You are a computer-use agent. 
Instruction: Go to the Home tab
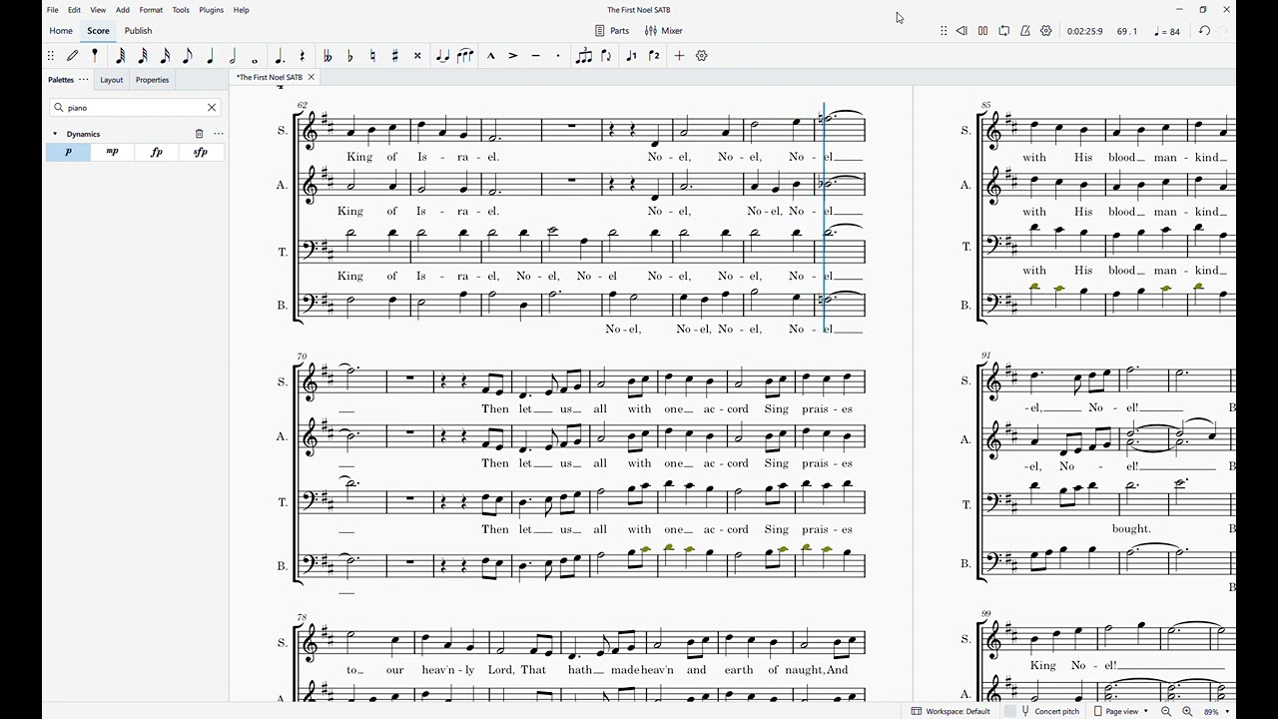61,31
